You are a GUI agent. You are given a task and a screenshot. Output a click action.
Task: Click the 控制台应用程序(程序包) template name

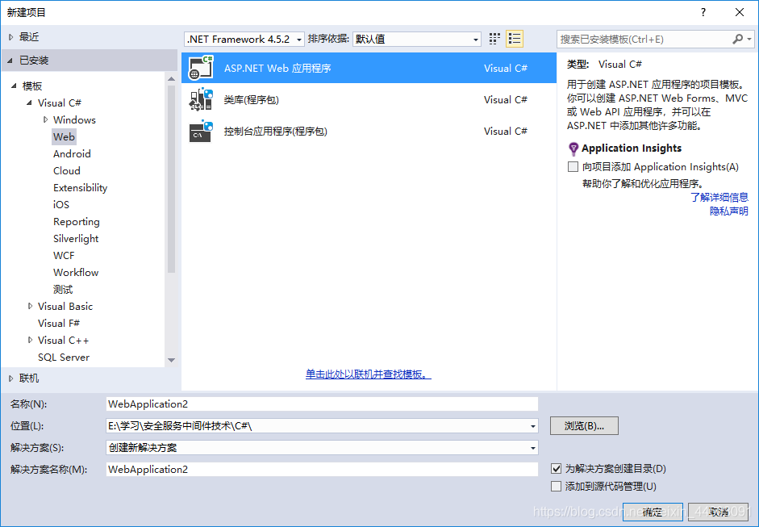click(275, 132)
